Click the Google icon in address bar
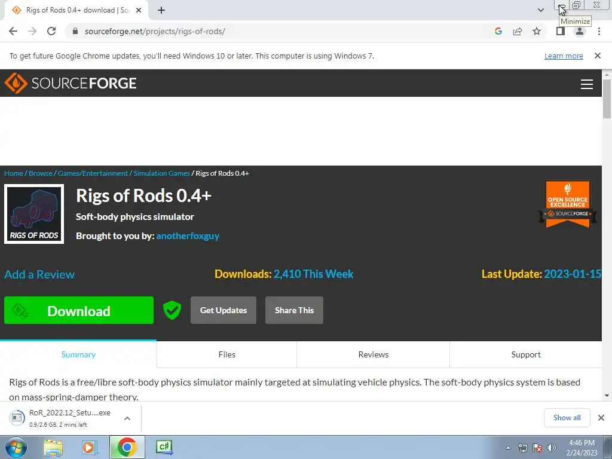Viewport: 612px width, 459px height. pos(498,31)
